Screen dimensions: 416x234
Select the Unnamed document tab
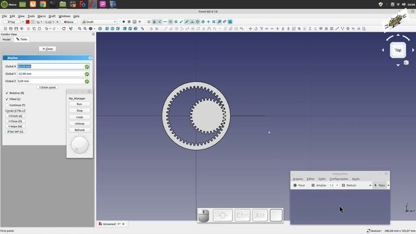[x=112, y=224]
